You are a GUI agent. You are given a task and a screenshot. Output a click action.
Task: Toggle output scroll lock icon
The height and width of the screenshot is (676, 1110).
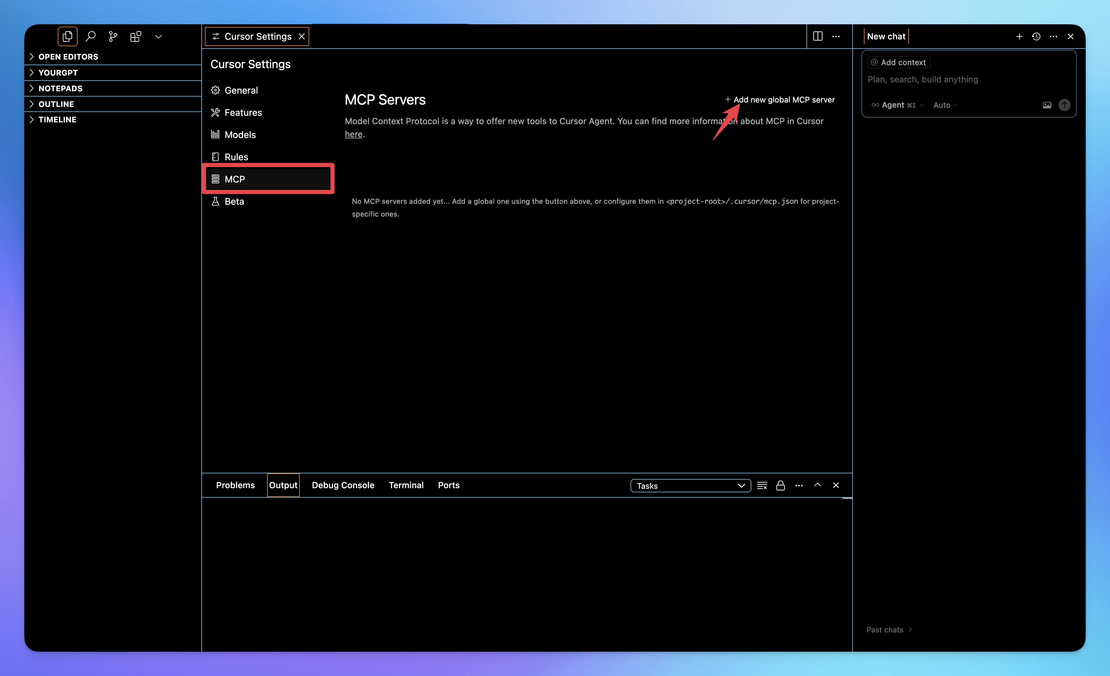pos(780,485)
